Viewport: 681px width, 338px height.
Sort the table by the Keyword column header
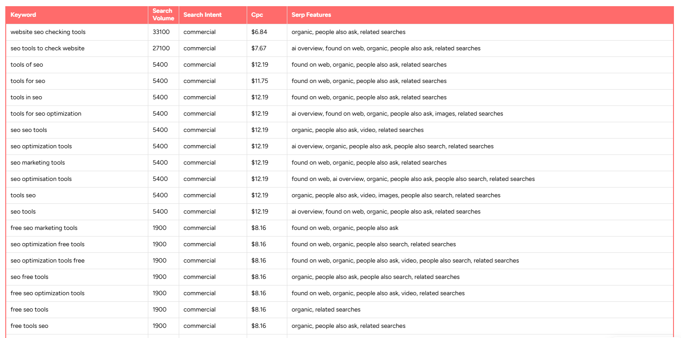click(x=23, y=15)
